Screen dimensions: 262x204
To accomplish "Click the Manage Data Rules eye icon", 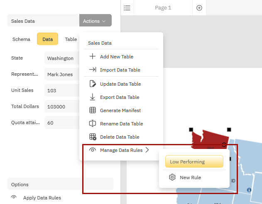I will 93,150.
